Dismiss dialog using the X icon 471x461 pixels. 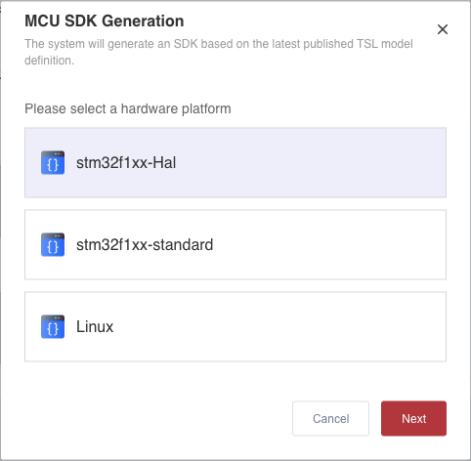tap(443, 29)
